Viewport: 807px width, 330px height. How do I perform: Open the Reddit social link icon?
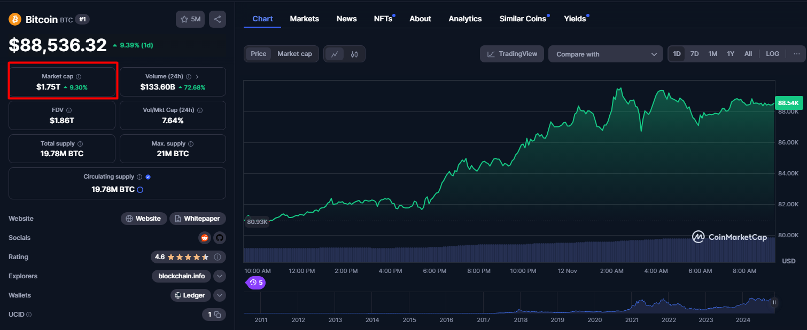coord(204,238)
